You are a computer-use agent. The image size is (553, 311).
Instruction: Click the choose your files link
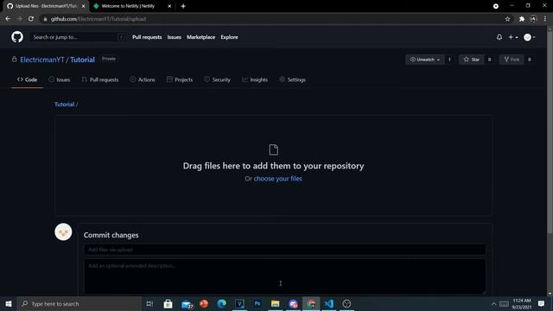278,179
